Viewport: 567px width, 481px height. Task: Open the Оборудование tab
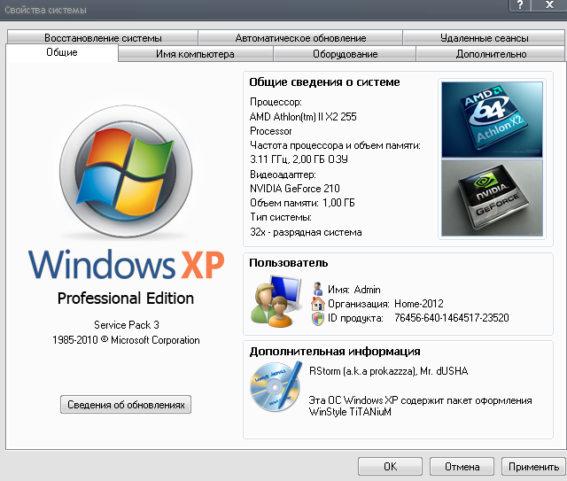click(345, 54)
